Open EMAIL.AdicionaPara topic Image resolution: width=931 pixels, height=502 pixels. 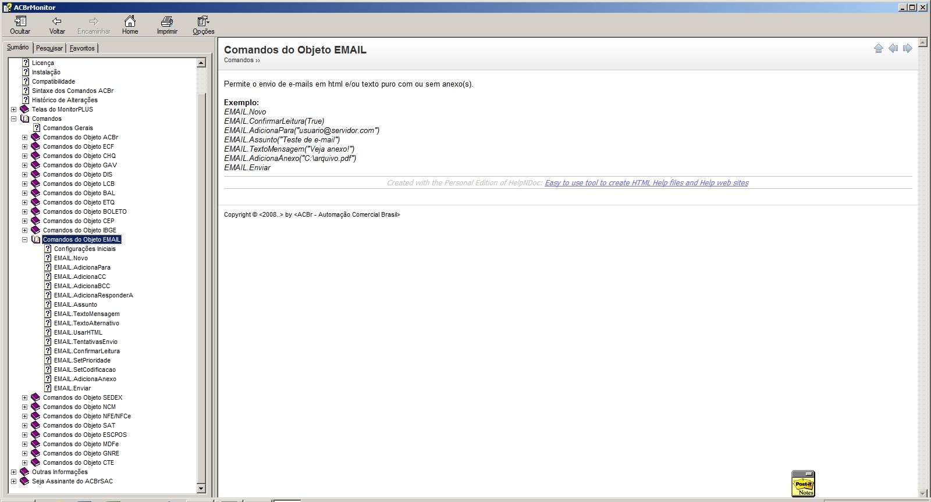point(82,267)
